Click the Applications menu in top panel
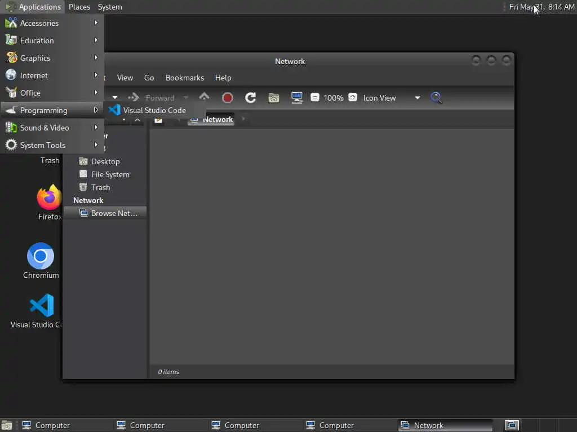Viewport: 577px width, 432px height. point(33,7)
